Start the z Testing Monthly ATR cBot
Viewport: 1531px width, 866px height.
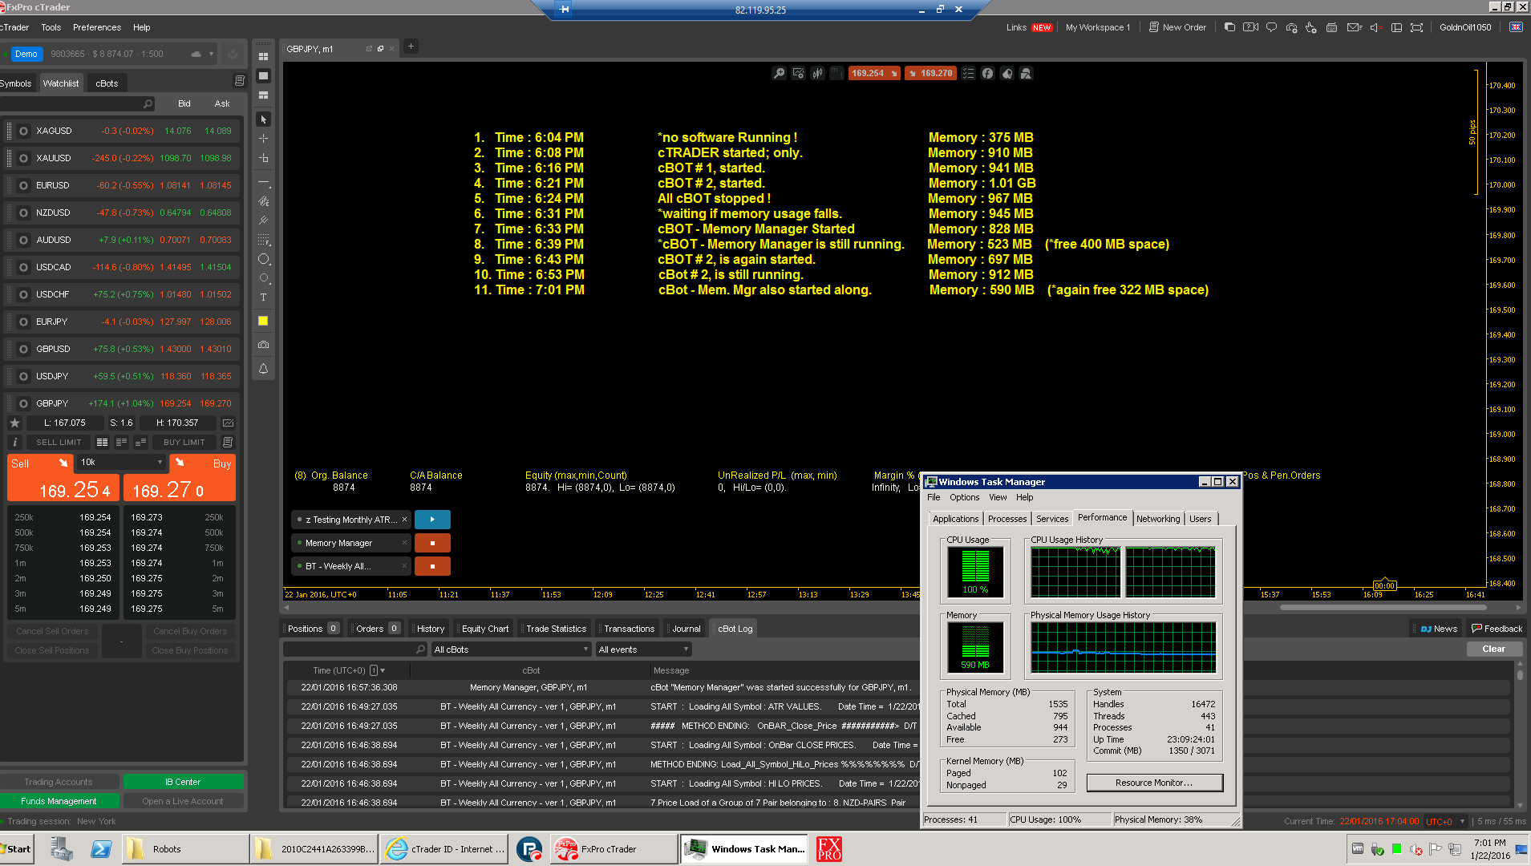point(432,520)
